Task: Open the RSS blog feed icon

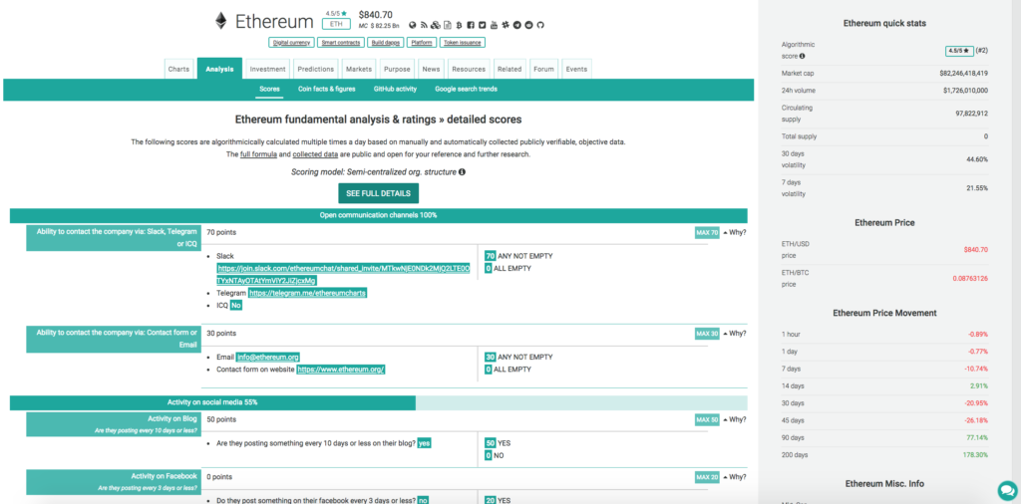Action: click(x=424, y=25)
